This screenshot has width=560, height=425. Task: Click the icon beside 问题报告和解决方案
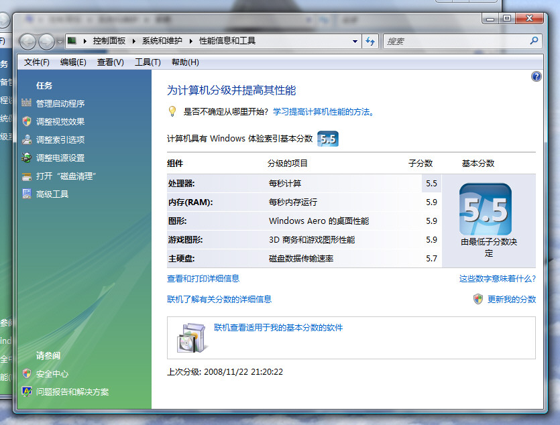click(x=27, y=391)
